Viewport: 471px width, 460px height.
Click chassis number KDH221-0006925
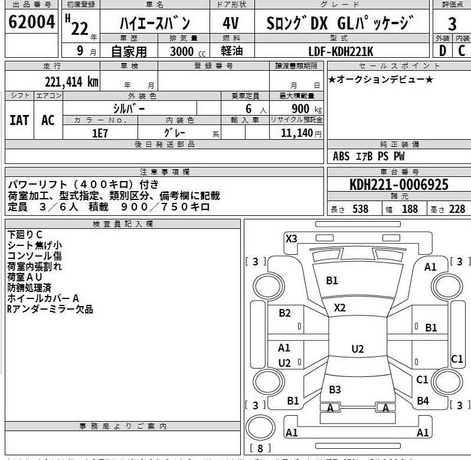398,184
